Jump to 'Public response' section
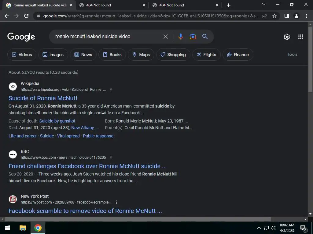Image resolution: width=313 pixels, height=234 pixels. [x=98, y=136]
